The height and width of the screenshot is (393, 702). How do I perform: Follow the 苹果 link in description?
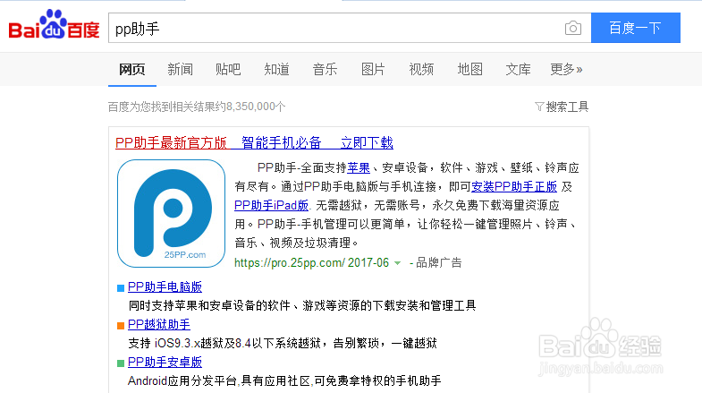pyautogui.click(x=359, y=168)
